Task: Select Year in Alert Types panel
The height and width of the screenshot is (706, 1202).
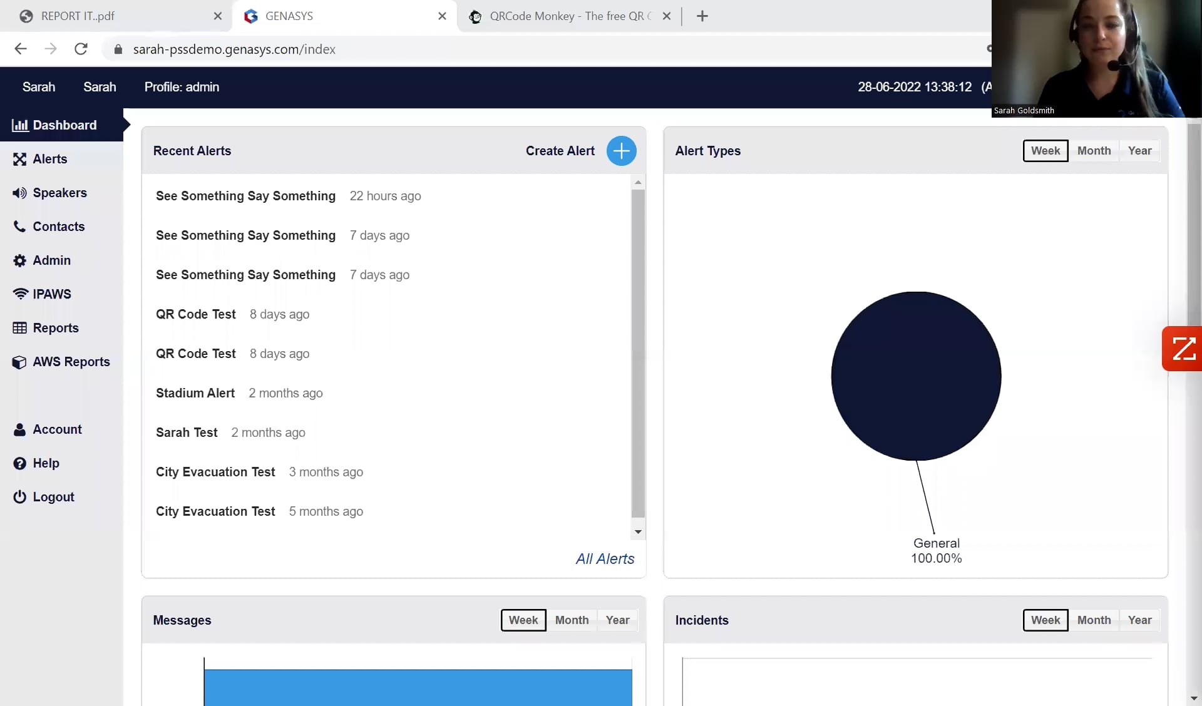Action: [x=1139, y=151]
